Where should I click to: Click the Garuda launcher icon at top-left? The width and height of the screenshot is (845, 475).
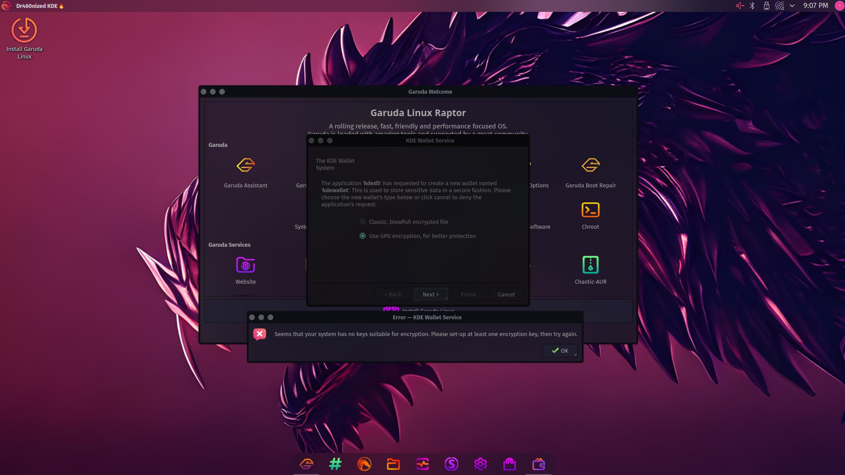click(6, 6)
